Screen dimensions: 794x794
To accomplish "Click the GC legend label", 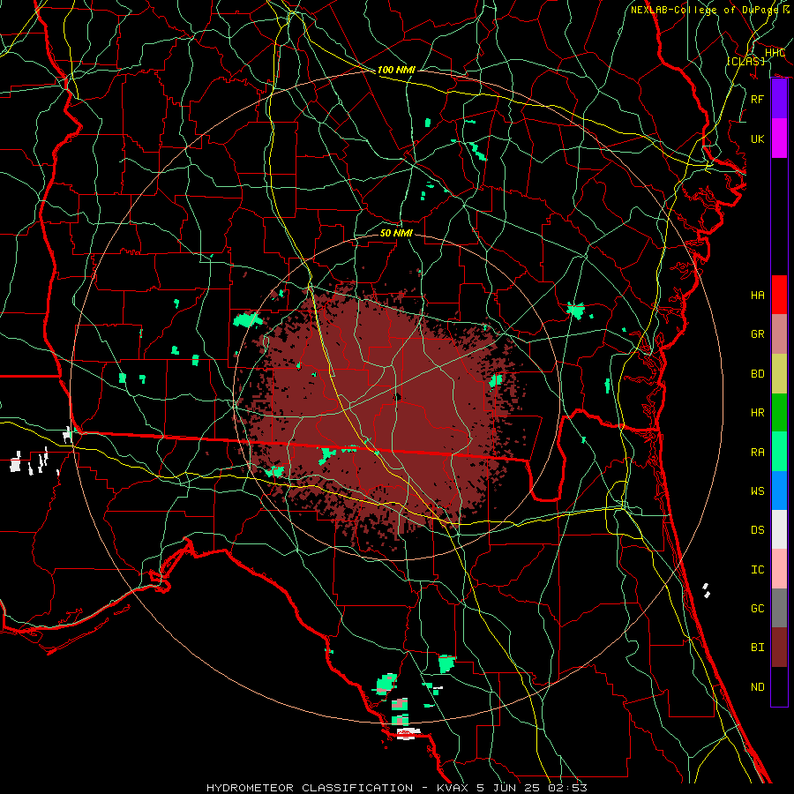I will tap(758, 608).
